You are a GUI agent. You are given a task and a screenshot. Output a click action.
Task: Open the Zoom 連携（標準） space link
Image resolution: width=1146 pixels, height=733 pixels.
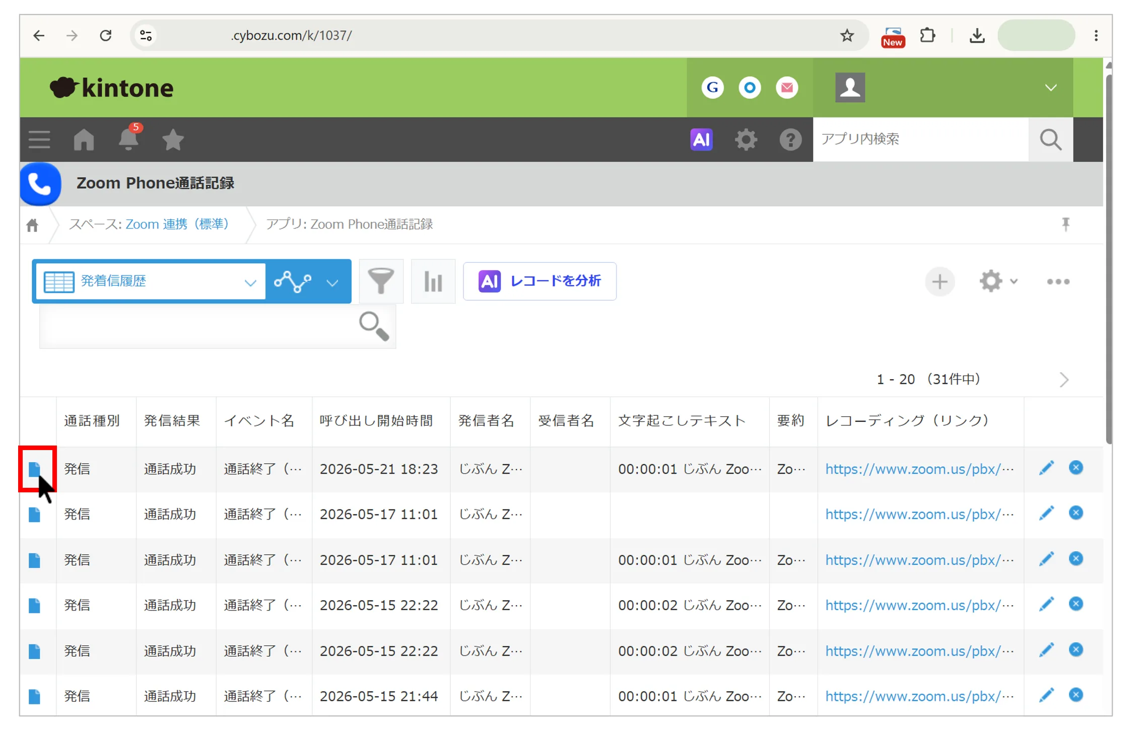point(177,225)
